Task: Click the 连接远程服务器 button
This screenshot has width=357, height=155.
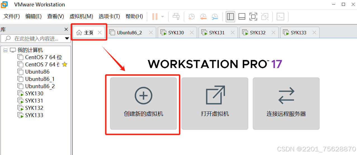Action: [286, 103]
